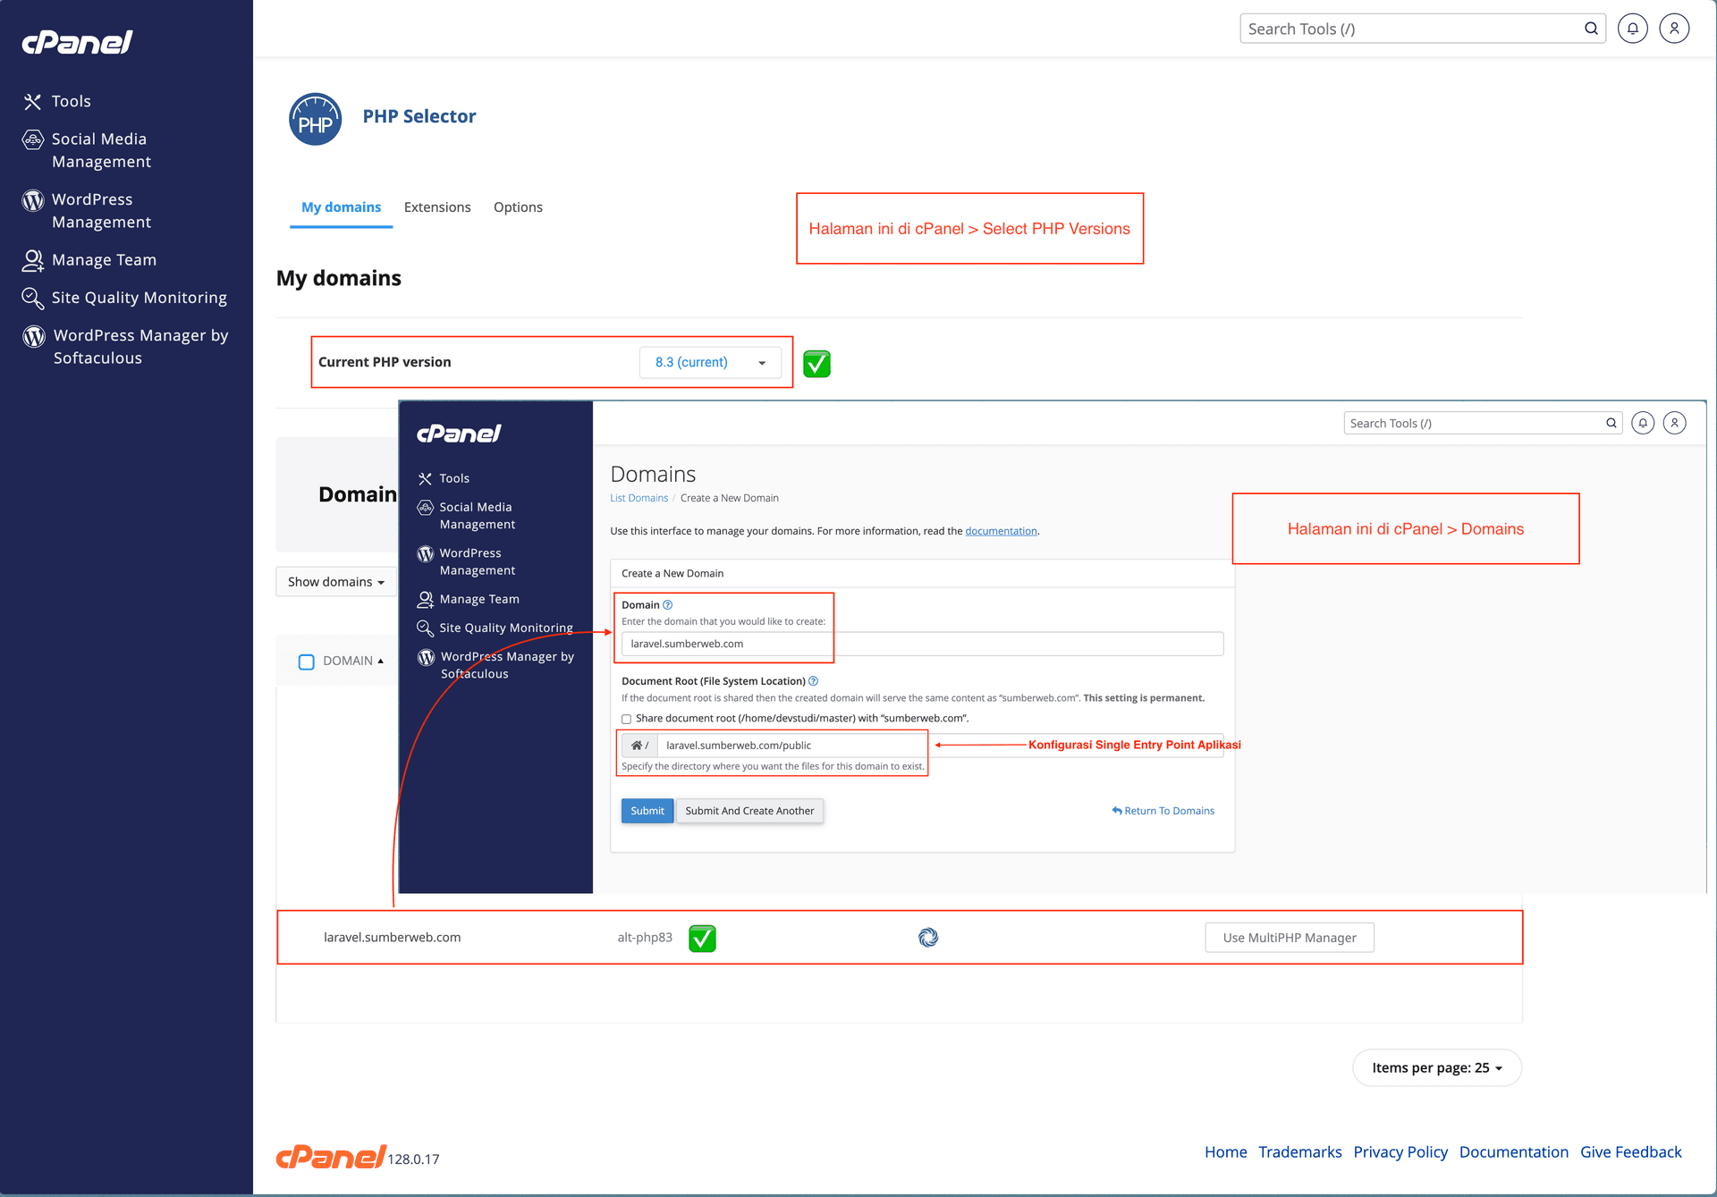
Task: Switch to the Extensions tab
Action: [437, 207]
